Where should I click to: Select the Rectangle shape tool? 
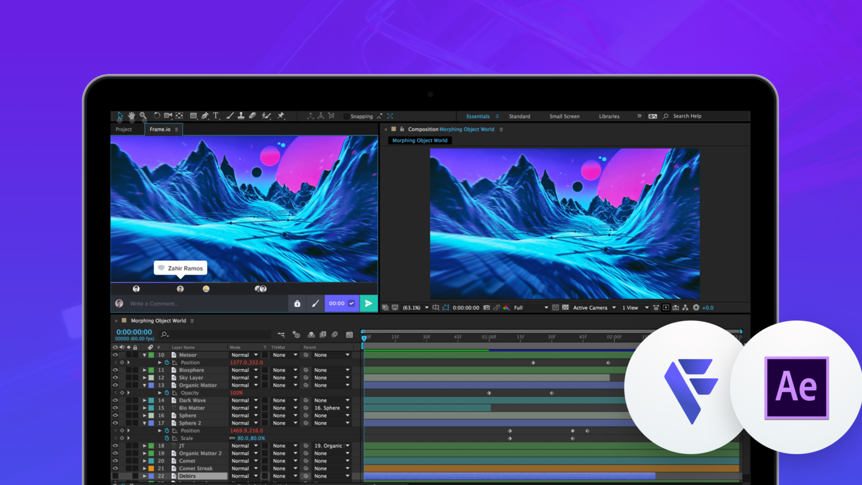point(193,116)
